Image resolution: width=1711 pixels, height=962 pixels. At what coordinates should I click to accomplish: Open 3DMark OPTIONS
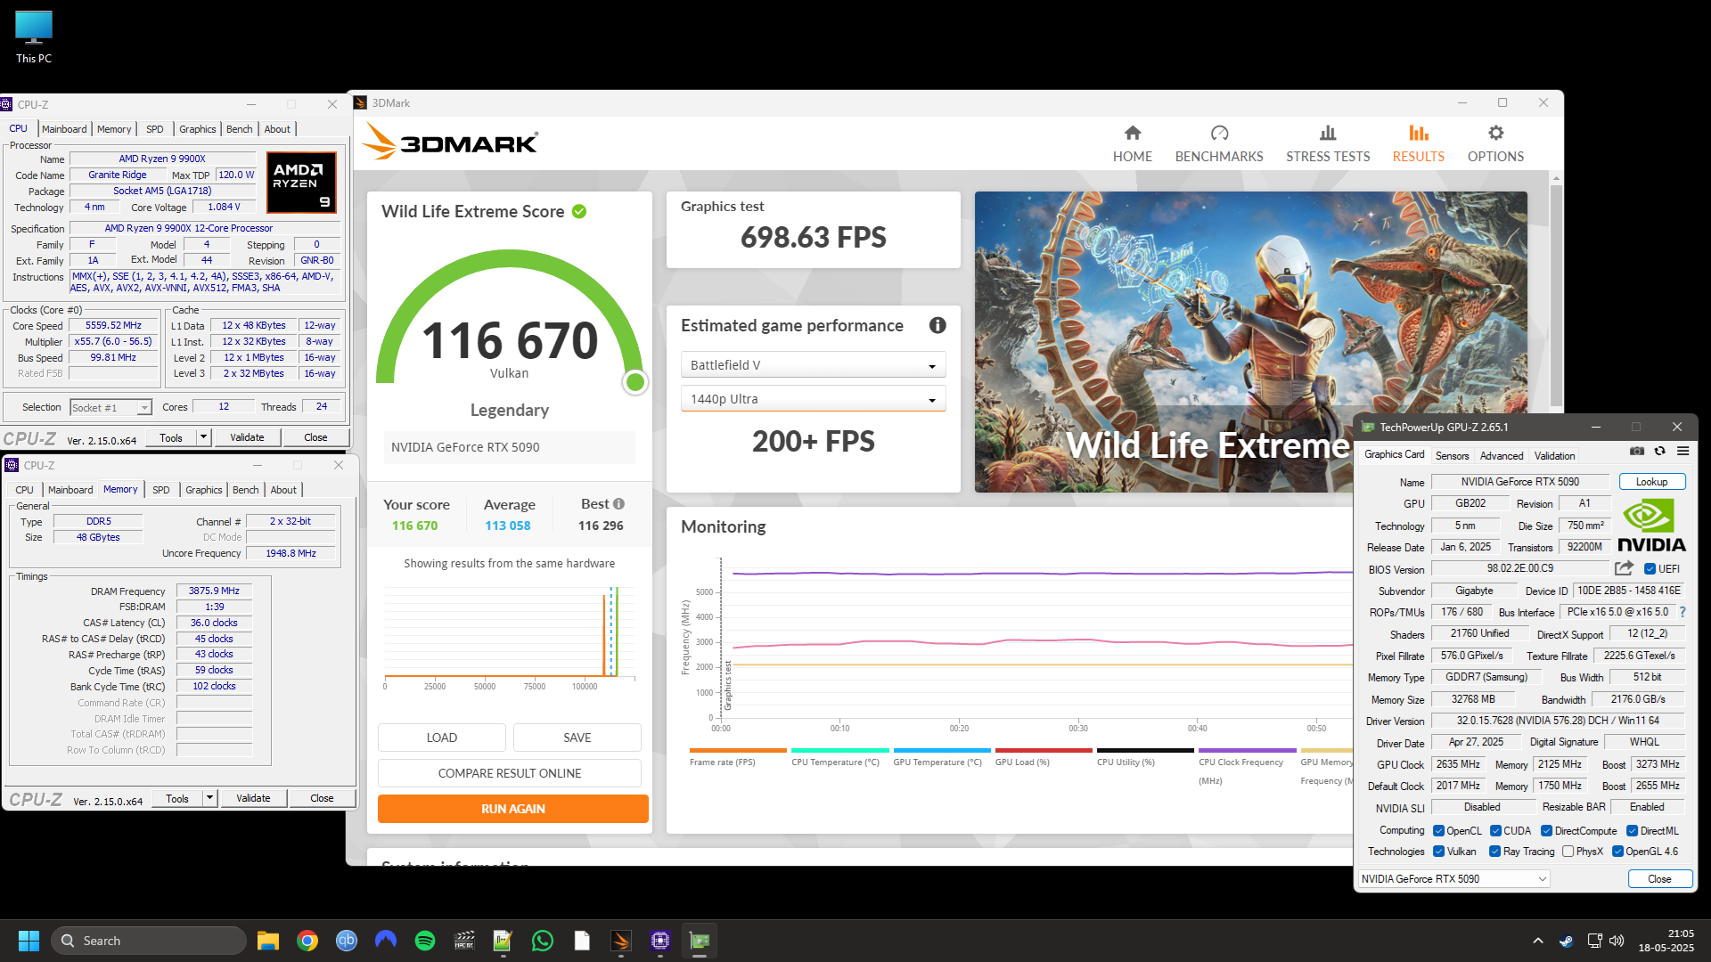tap(1495, 143)
